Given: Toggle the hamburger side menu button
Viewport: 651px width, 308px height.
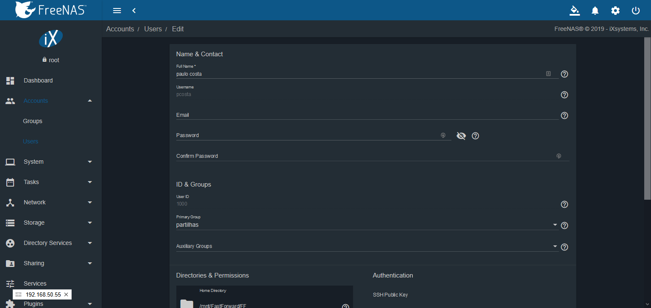Looking at the screenshot, I should pyautogui.click(x=117, y=11).
